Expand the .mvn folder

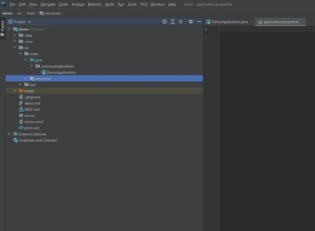(x=15, y=41)
